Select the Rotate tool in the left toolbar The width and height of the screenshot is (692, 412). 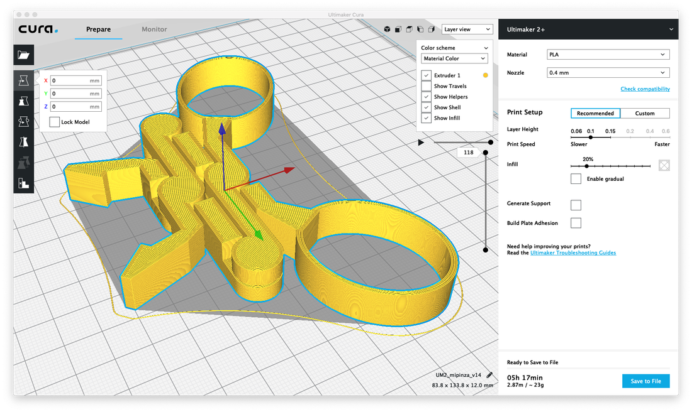(x=23, y=121)
